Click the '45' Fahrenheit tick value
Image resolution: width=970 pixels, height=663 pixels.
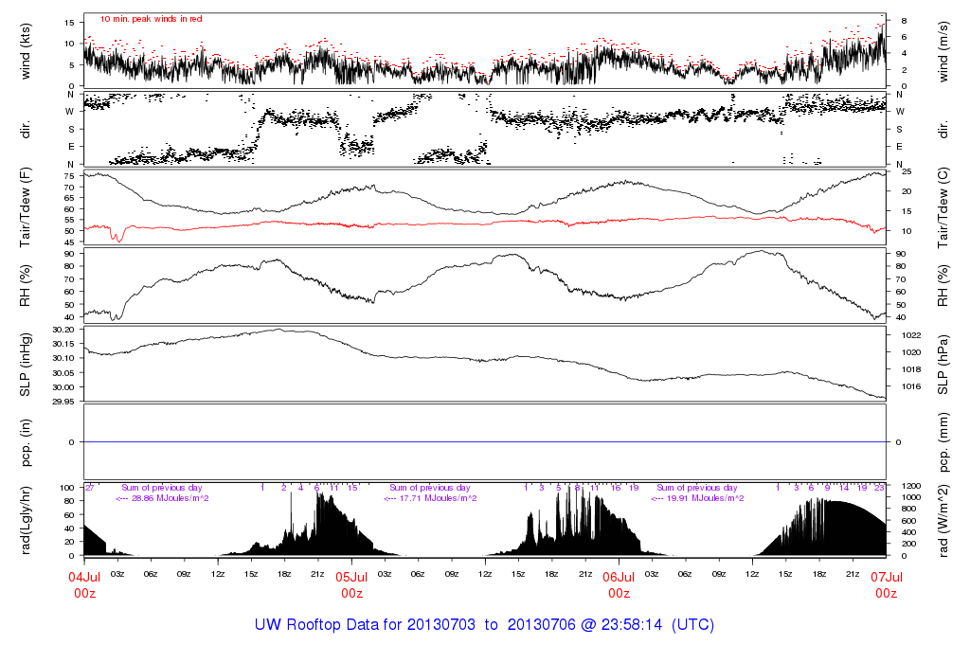(x=69, y=242)
